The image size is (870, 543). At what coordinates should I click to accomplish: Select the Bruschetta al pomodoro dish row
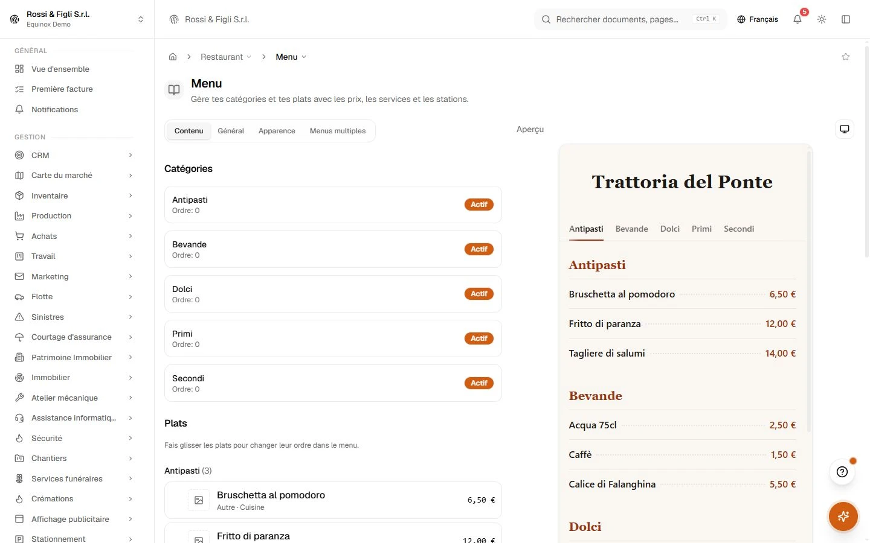pos(333,500)
